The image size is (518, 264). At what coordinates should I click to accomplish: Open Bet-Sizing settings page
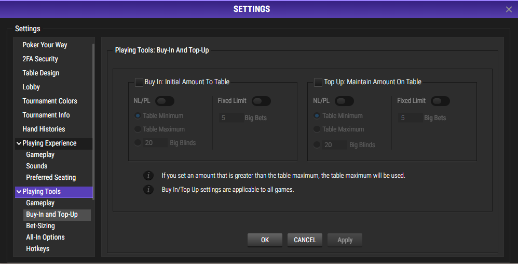click(40, 226)
